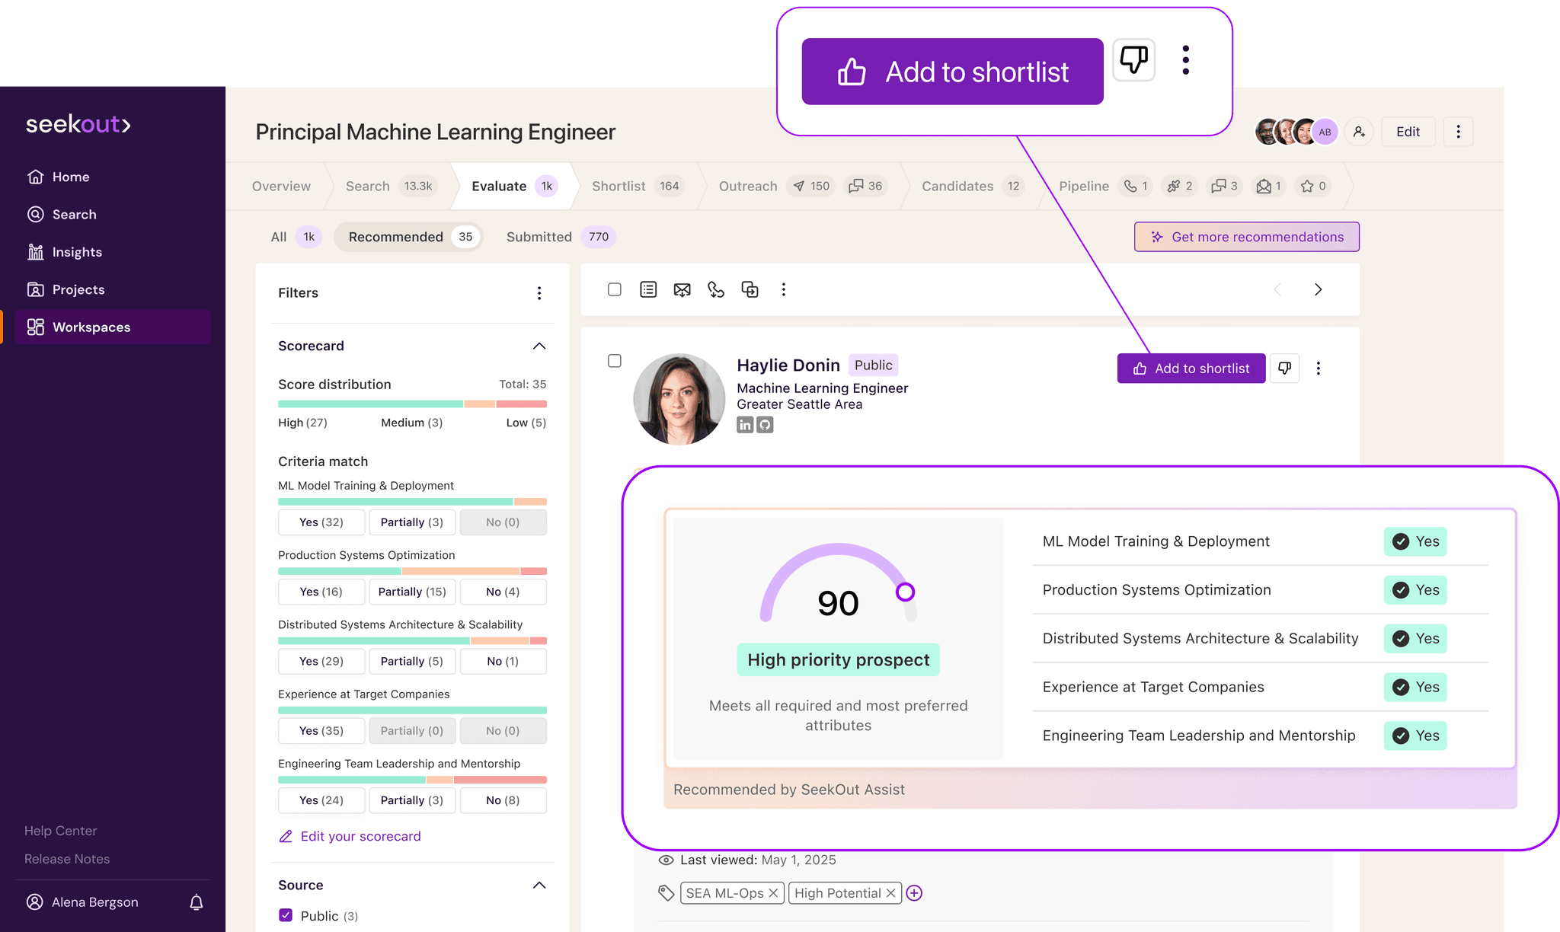Screen dimensions: 1560x932
Task: Uncheck the Public source checkbox
Action: [x=286, y=915]
